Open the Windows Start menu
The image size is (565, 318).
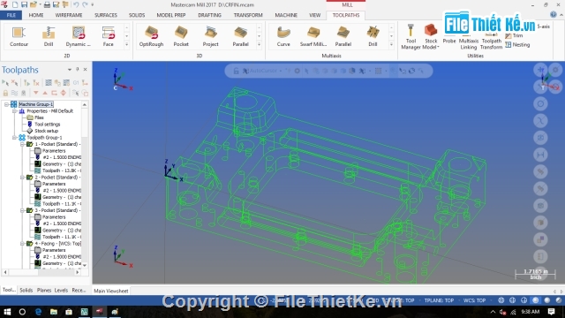tap(7, 312)
